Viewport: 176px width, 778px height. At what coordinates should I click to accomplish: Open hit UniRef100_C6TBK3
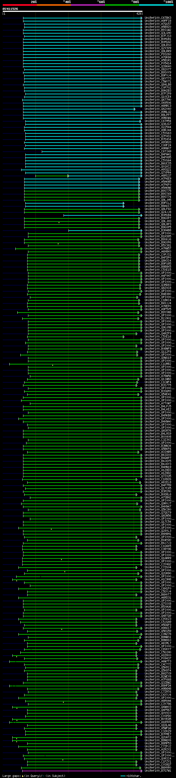[x=158, y=18]
